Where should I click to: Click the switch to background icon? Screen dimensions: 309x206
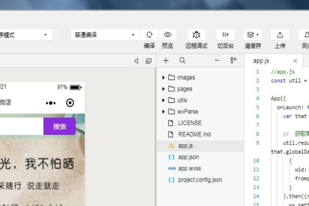point(226,35)
